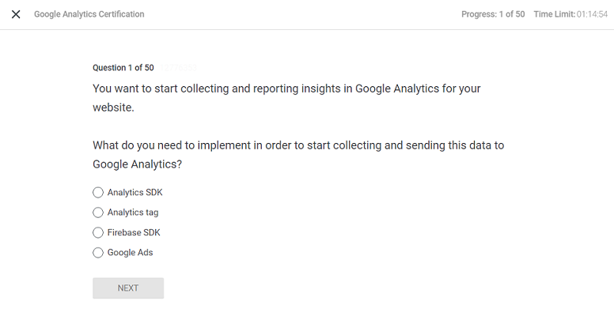Click the 'Firebase SDK' answer label text
This screenshot has height=316, width=614.
point(134,232)
